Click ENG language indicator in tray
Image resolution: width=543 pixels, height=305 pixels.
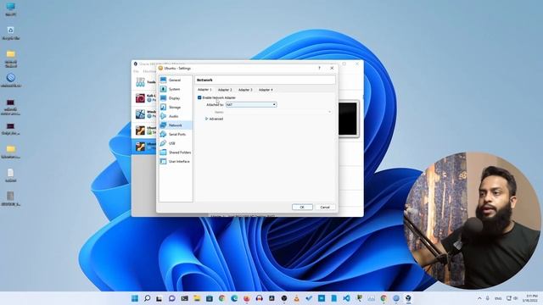coord(498,298)
